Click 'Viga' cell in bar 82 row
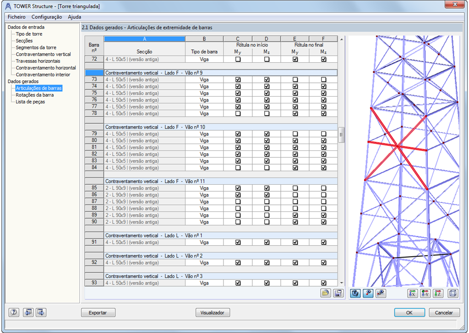The width and height of the screenshot is (469, 333). click(204, 154)
